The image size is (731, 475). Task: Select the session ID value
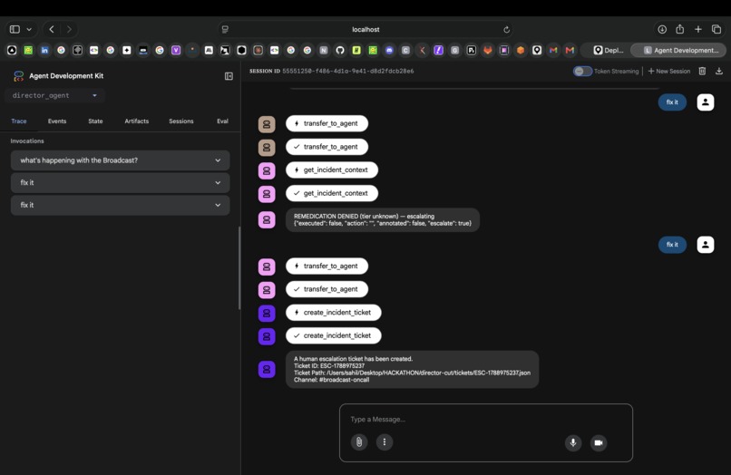pyautogui.click(x=347, y=72)
